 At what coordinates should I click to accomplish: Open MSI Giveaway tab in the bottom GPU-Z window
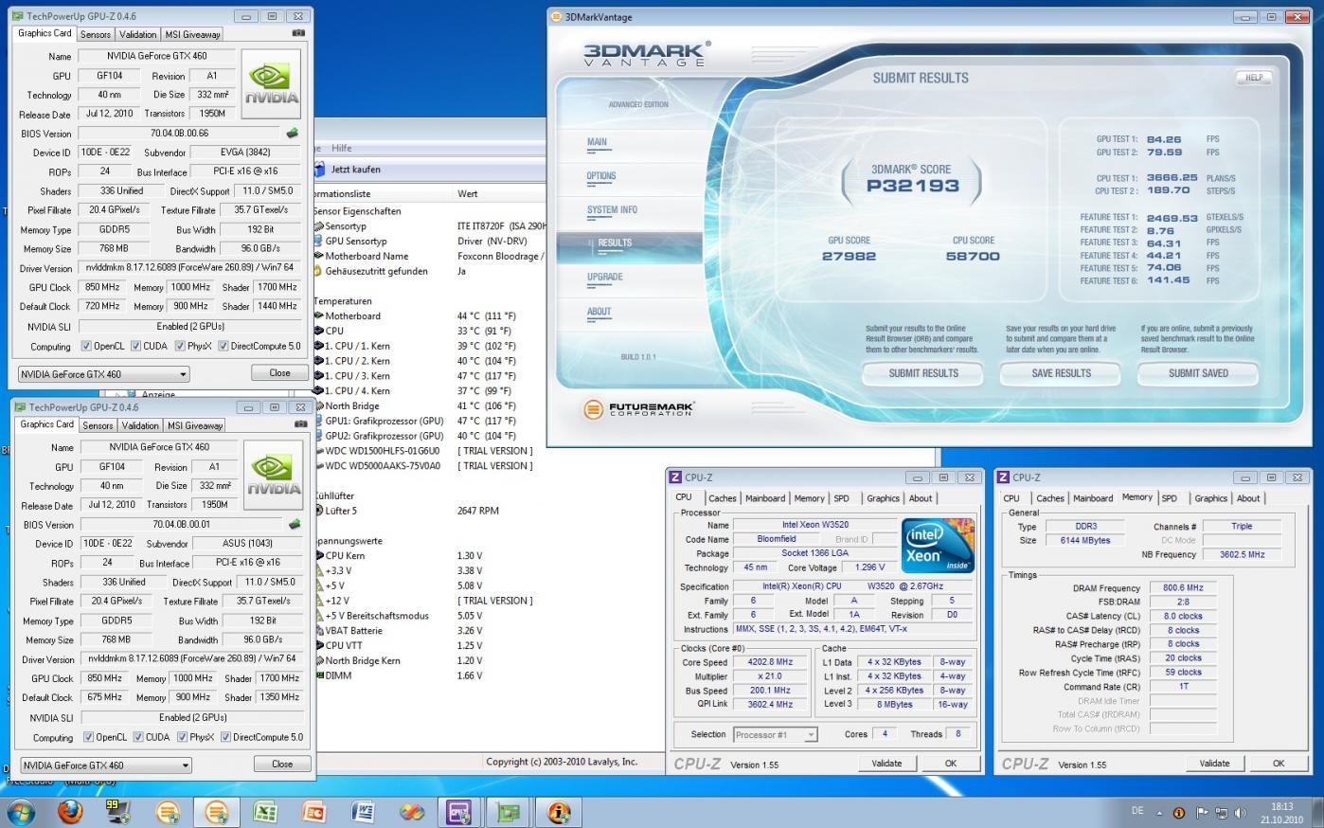pos(195,425)
